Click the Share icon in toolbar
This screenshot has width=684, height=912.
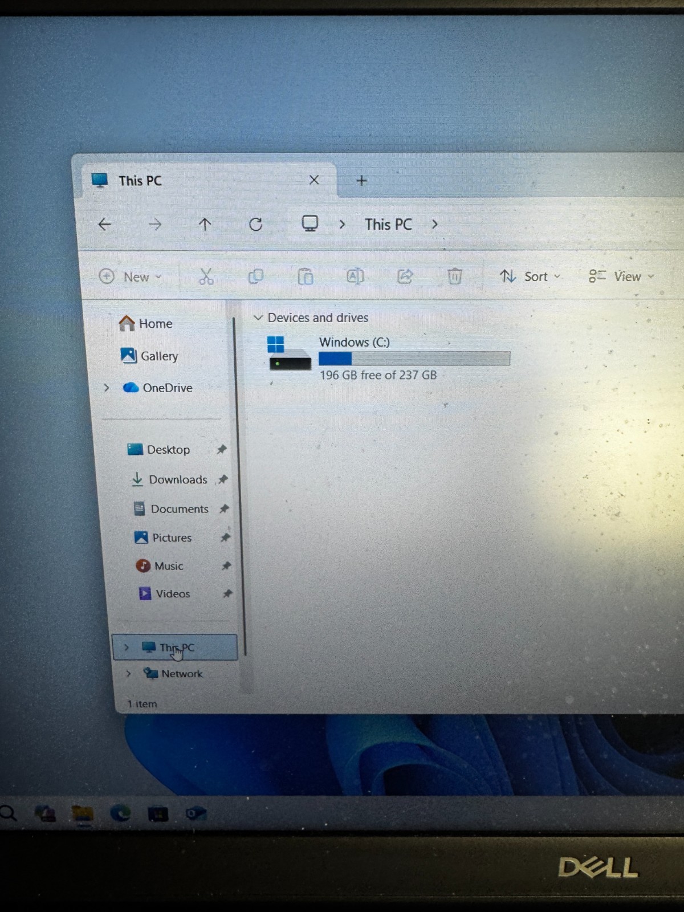point(405,277)
